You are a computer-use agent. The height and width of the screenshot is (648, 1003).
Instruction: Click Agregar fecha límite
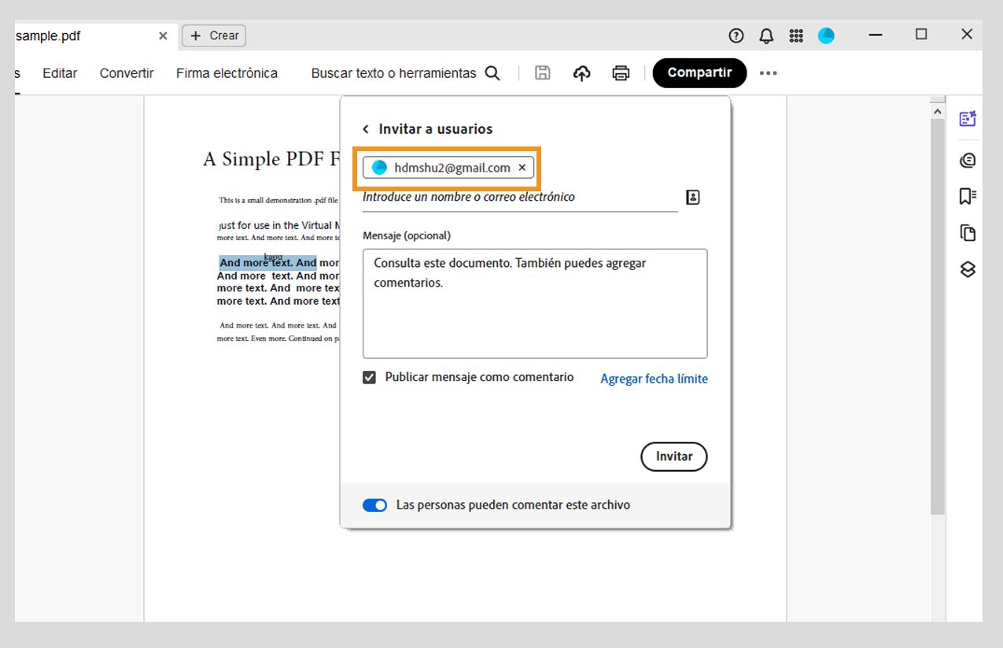click(654, 379)
